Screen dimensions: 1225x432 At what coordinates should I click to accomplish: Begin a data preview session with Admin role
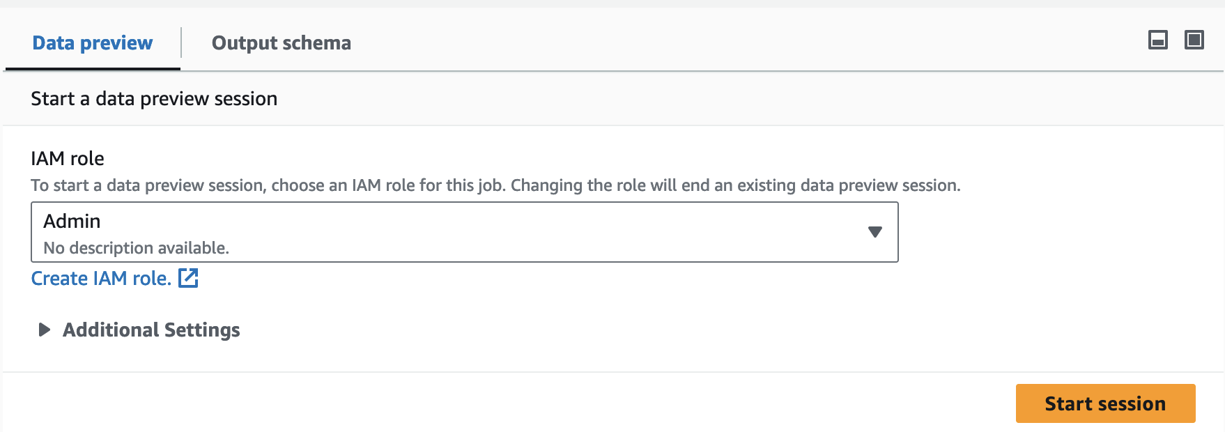pos(1105,403)
